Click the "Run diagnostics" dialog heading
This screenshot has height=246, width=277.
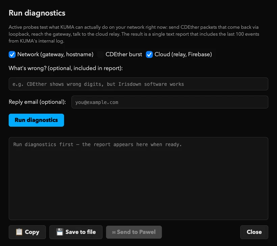37,13
